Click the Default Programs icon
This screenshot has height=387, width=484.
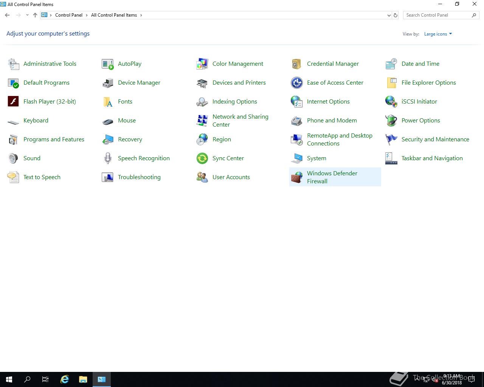pos(13,83)
